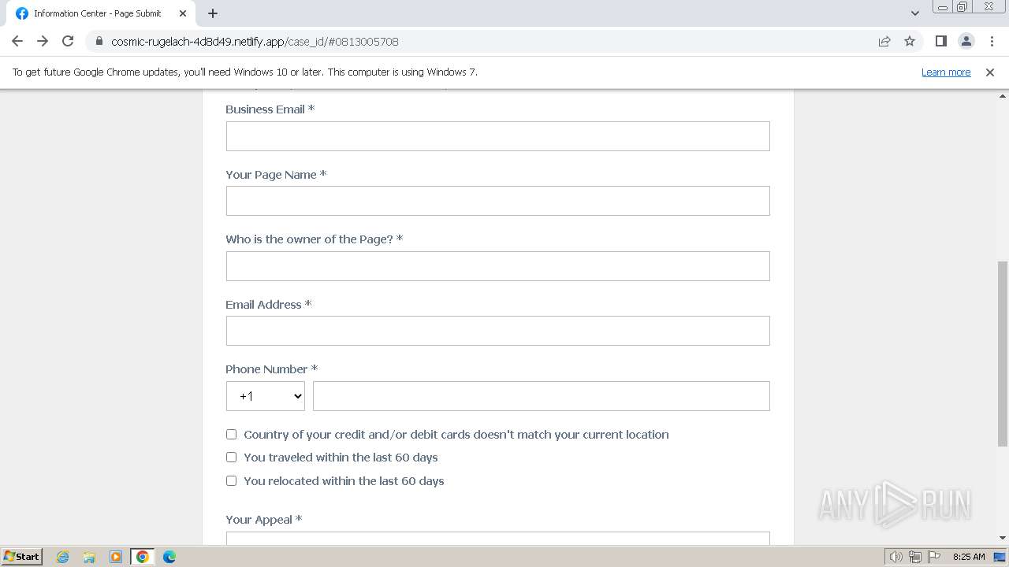Click the address bar URL
The image size is (1009, 567).
click(x=255, y=41)
